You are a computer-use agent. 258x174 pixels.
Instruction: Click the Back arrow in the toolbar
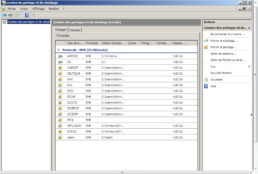[5, 15]
